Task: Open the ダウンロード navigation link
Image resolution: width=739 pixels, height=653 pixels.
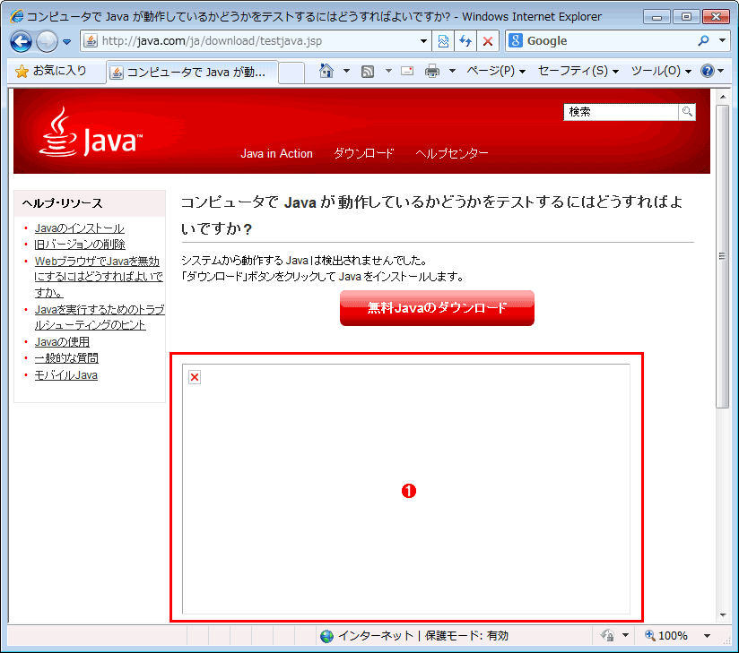Action: click(x=363, y=153)
